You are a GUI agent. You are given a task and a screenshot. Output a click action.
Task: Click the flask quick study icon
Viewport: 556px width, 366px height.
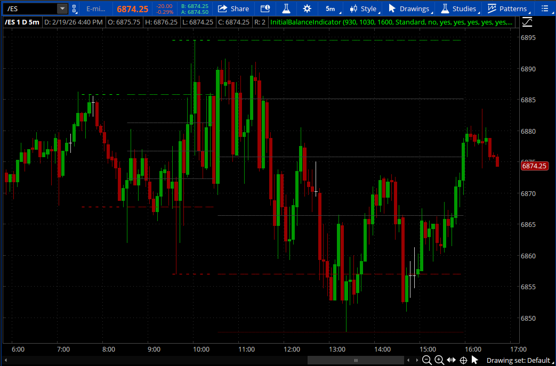tap(286, 9)
